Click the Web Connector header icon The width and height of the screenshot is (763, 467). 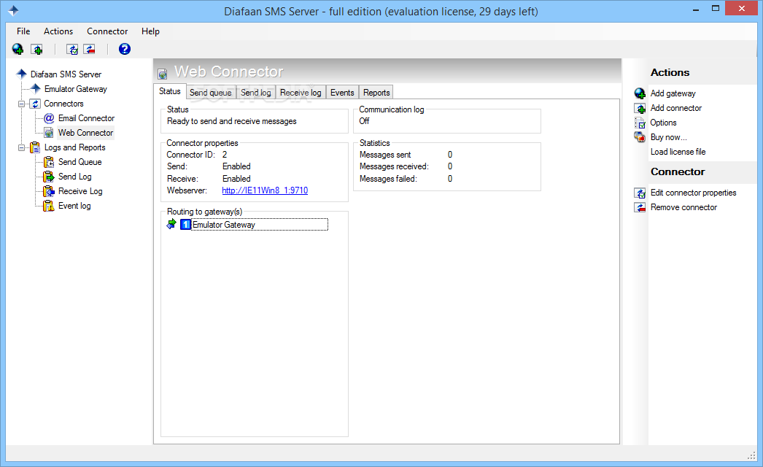(163, 74)
